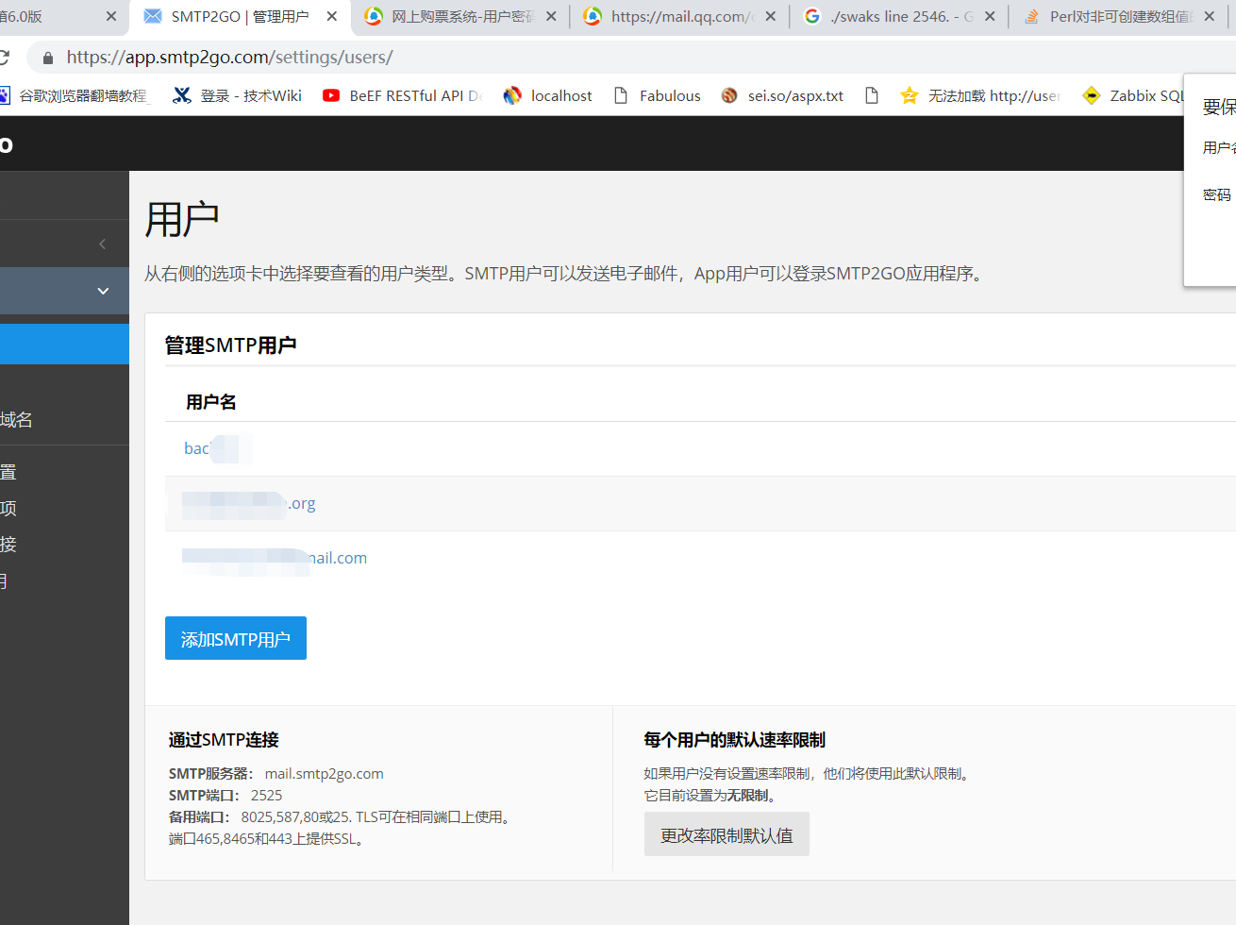Click the 通过SMTP连接 heading

click(224, 740)
